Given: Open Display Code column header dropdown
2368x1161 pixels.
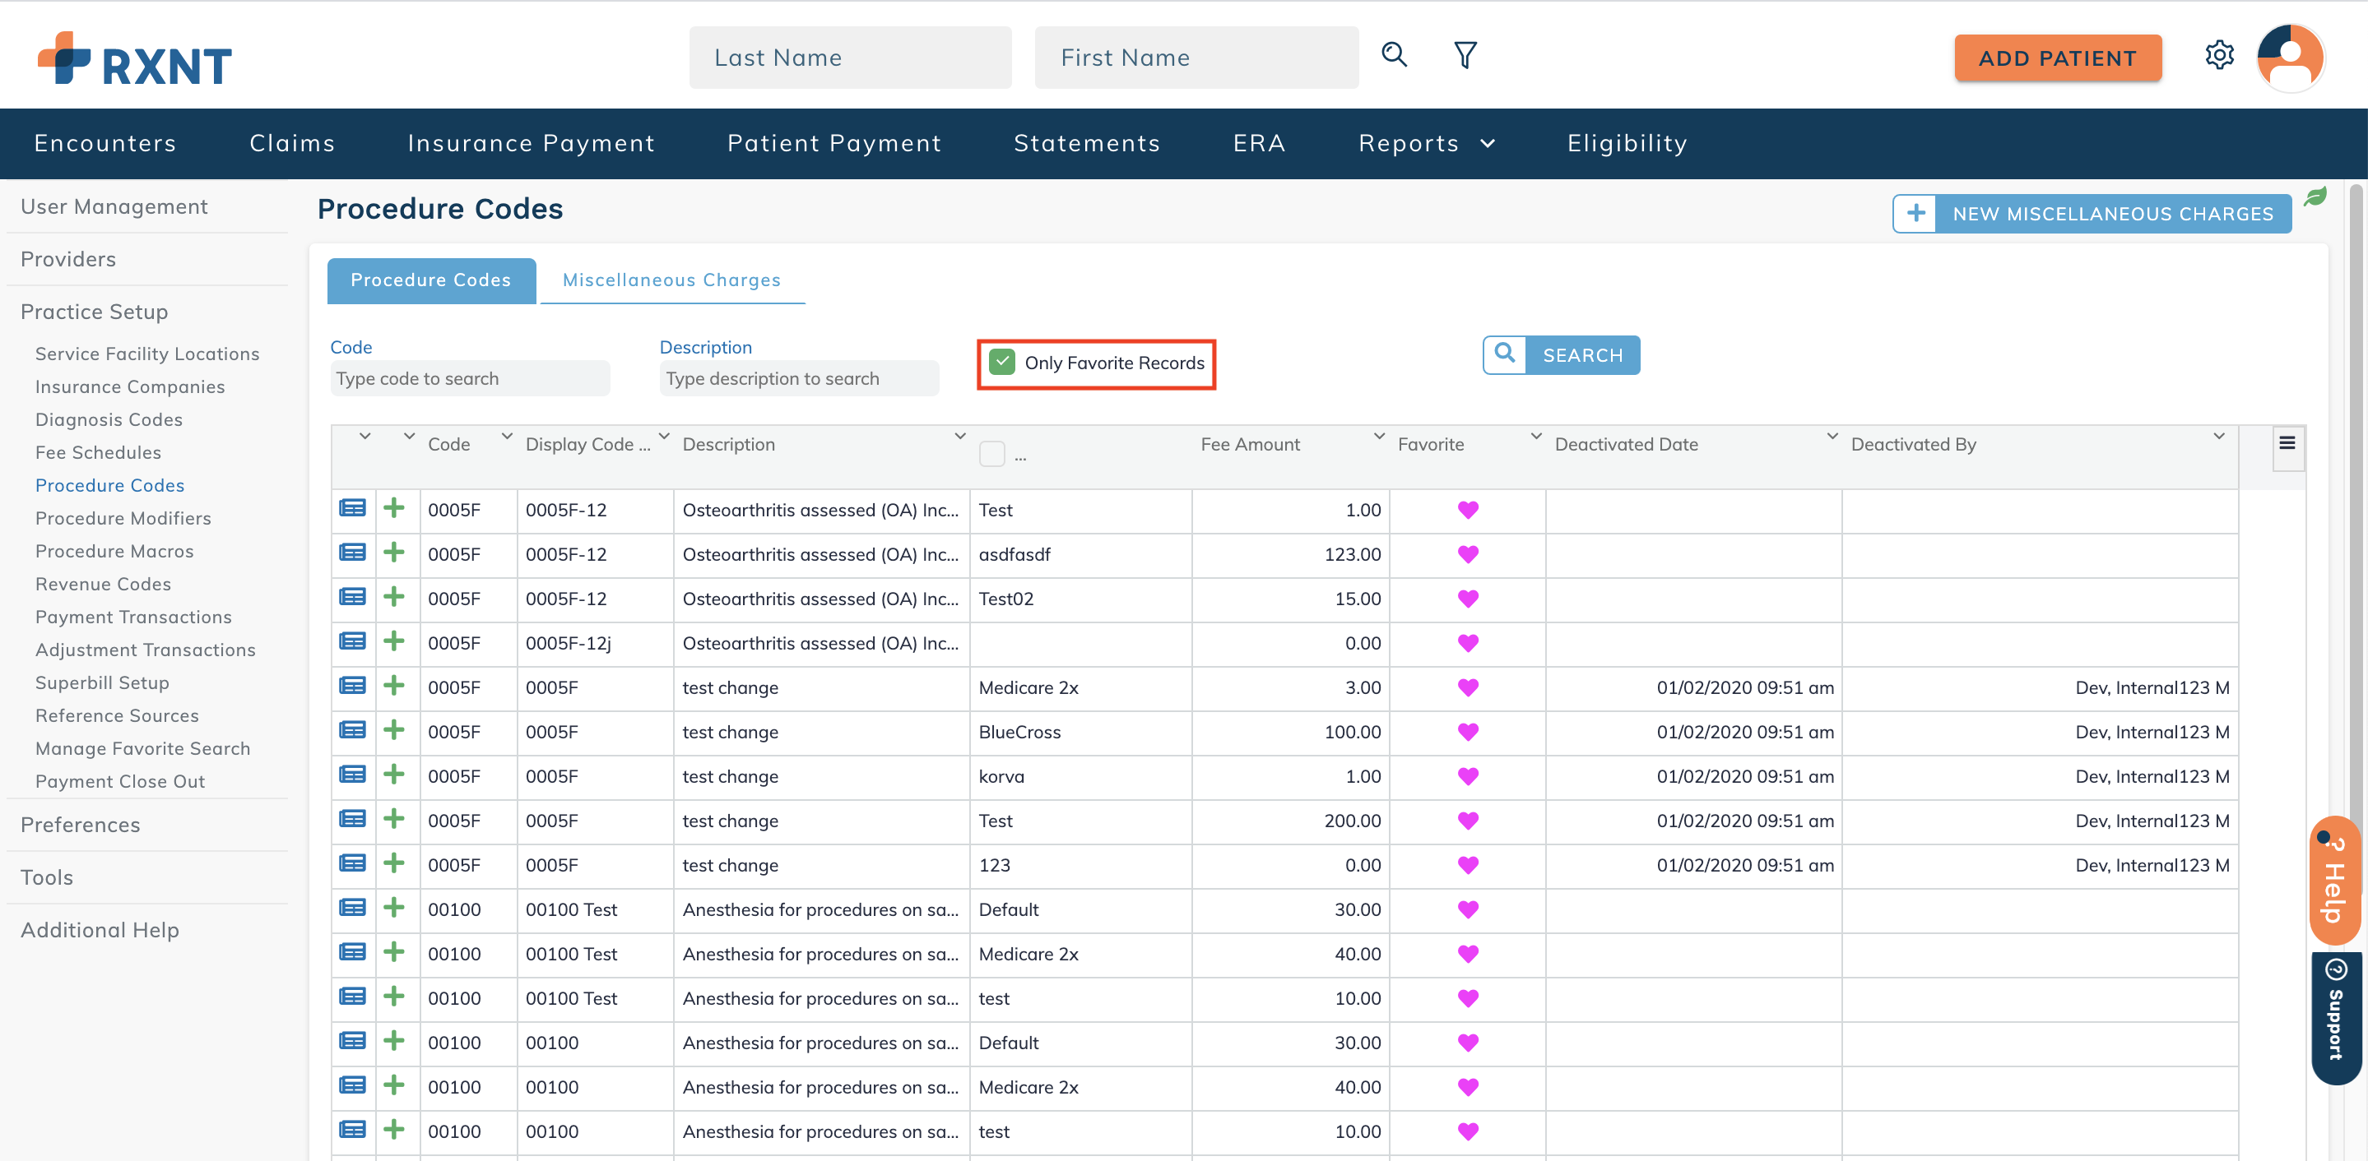Looking at the screenshot, I should [664, 437].
